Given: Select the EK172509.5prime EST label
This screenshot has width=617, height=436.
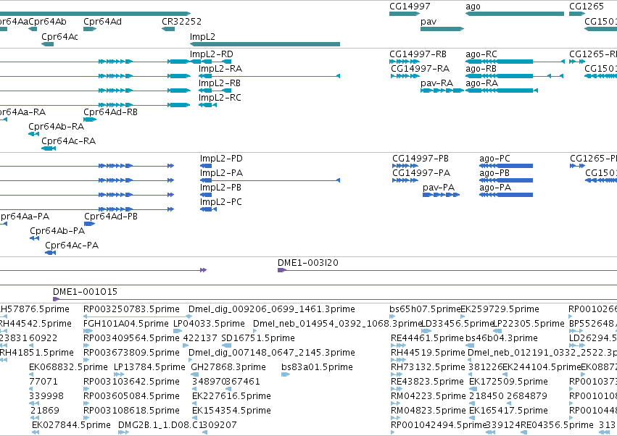Looking at the screenshot, I should point(508,382).
